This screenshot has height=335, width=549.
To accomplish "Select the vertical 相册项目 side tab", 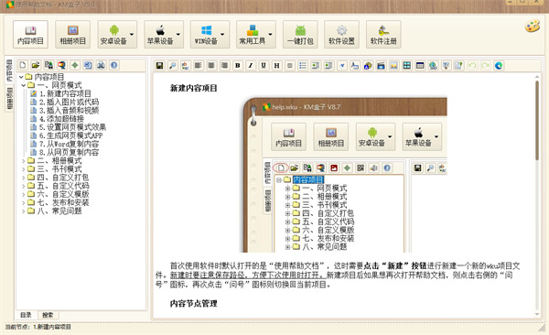I will (x=9, y=99).
